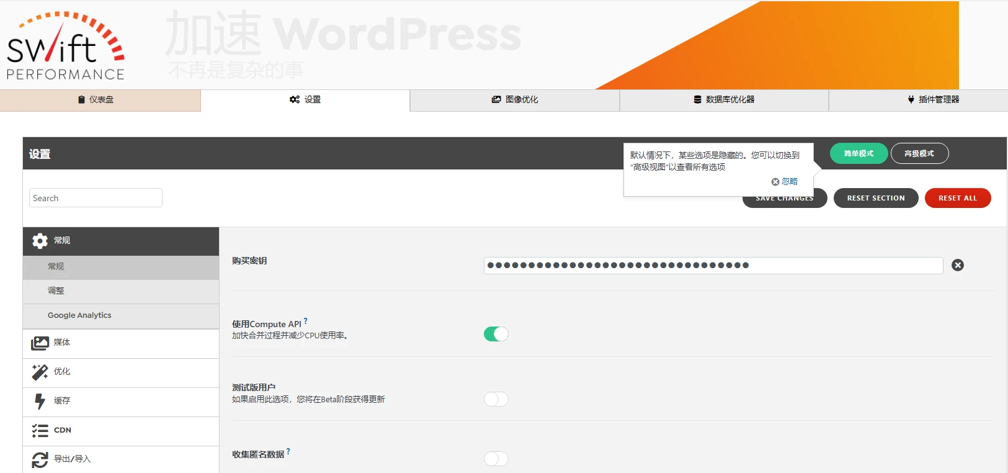Dismiss the tooltip via 忽略 link
Image resolution: width=1008 pixels, height=473 pixels.
pyautogui.click(x=790, y=182)
